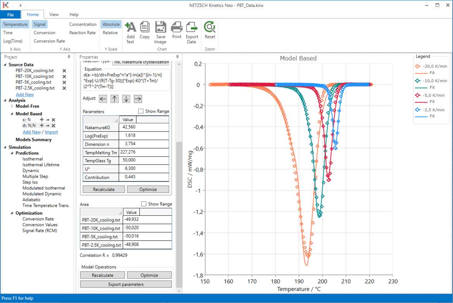Open Models Summary in the tree

click(x=34, y=140)
